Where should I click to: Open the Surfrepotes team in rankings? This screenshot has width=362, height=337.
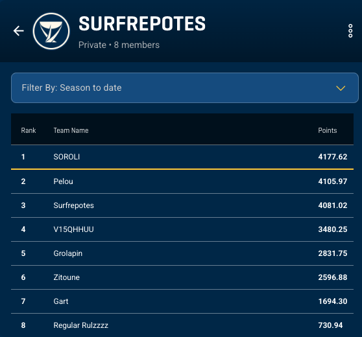coord(182,205)
